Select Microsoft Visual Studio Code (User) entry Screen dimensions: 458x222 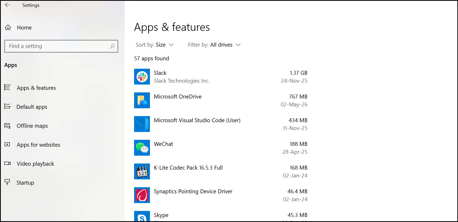click(197, 120)
